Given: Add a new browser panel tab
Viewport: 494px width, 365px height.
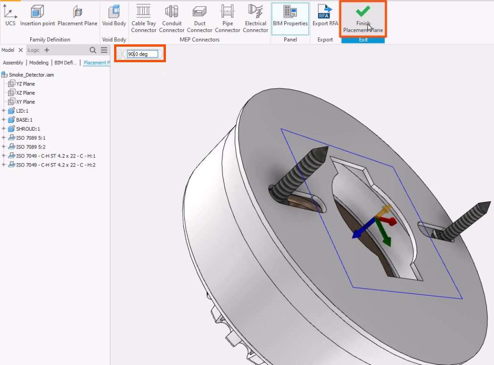Looking at the screenshot, I should pos(47,50).
